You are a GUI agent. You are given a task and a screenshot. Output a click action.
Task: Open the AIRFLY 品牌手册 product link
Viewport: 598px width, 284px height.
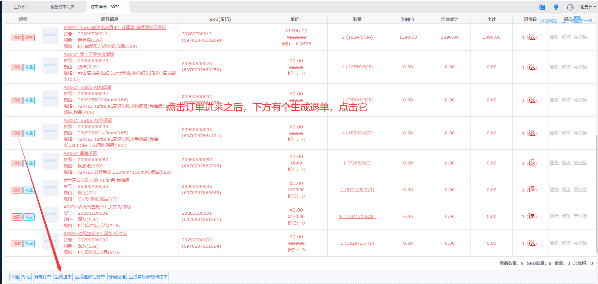(x=80, y=154)
